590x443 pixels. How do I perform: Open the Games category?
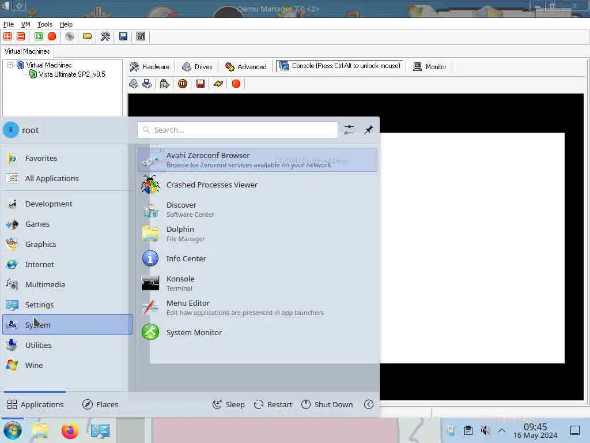click(x=67, y=224)
